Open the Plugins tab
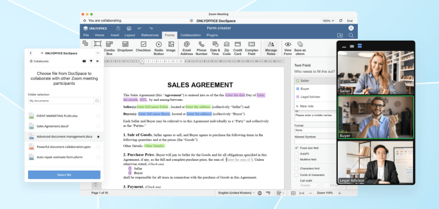The height and width of the screenshot is (209, 439). click(x=212, y=36)
